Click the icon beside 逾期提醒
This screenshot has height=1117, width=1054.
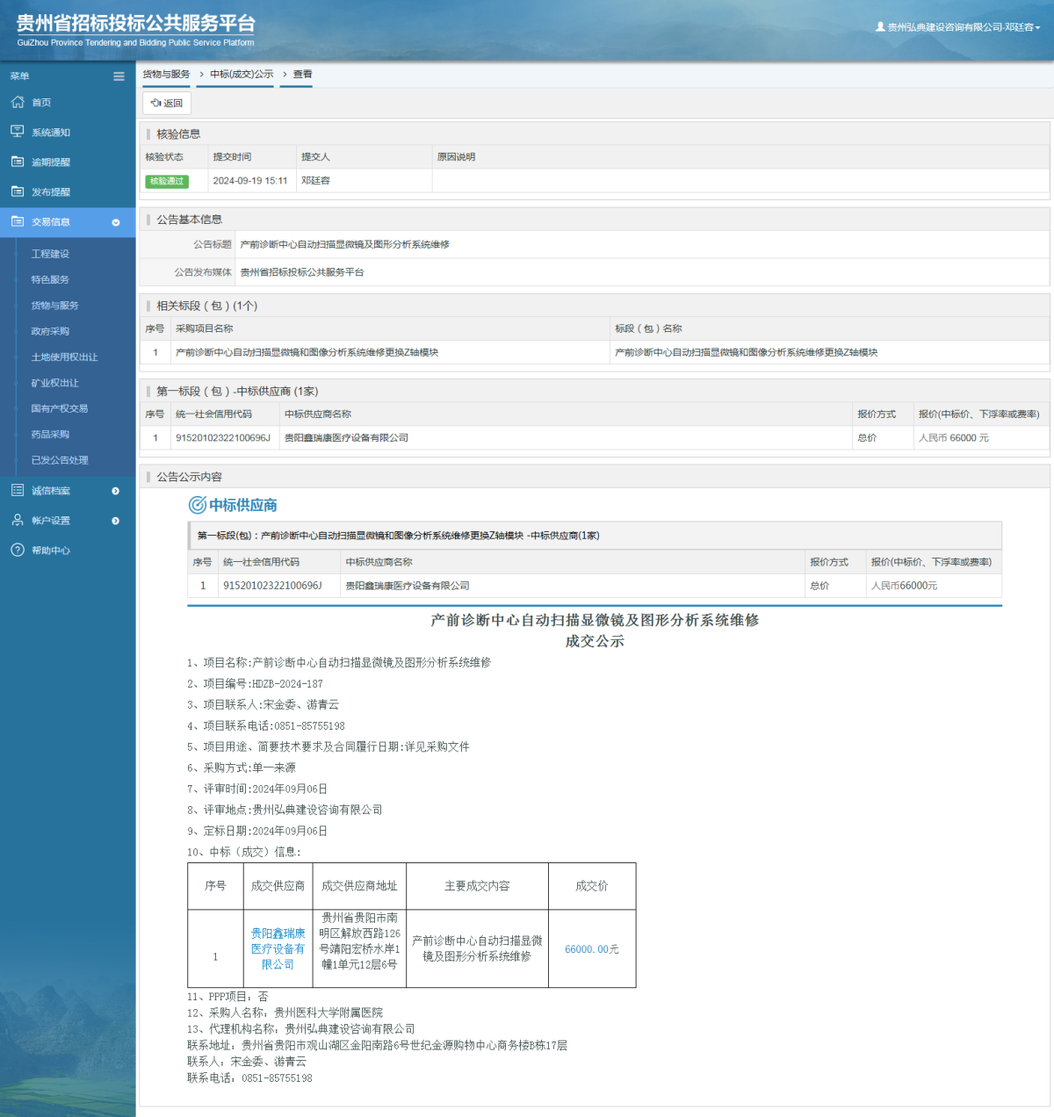click(18, 162)
